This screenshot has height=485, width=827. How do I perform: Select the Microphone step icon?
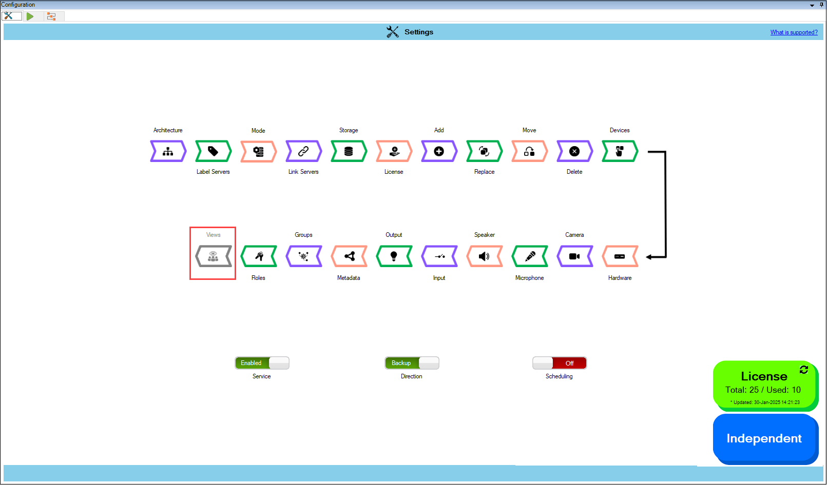point(530,256)
